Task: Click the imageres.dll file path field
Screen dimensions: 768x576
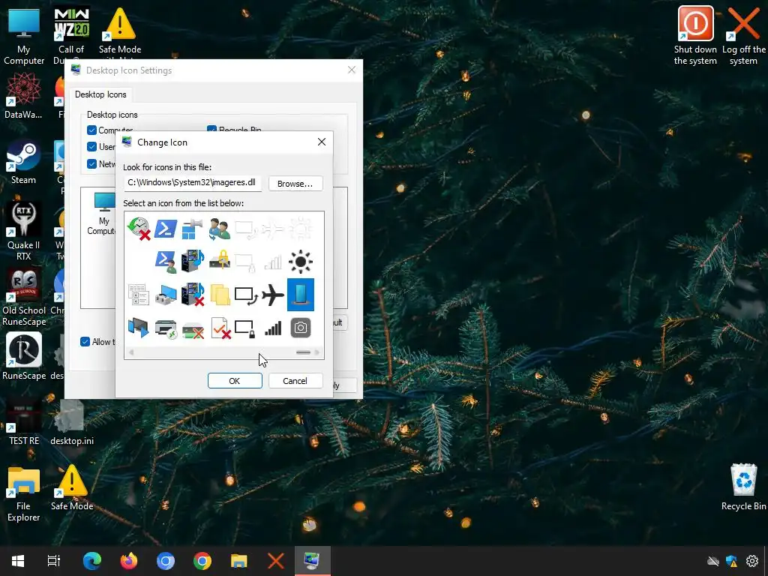Action: 192,183
